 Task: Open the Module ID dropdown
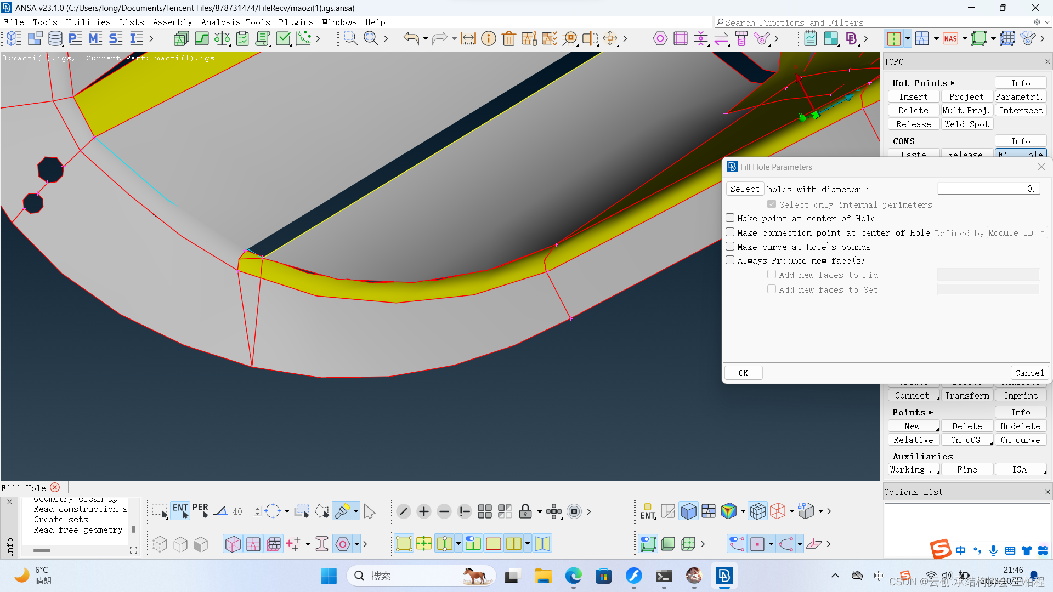(1016, 232)
